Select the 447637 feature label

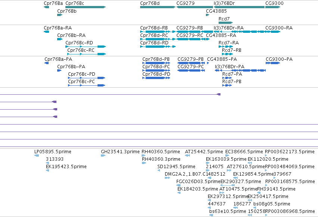tap(217, 204)
